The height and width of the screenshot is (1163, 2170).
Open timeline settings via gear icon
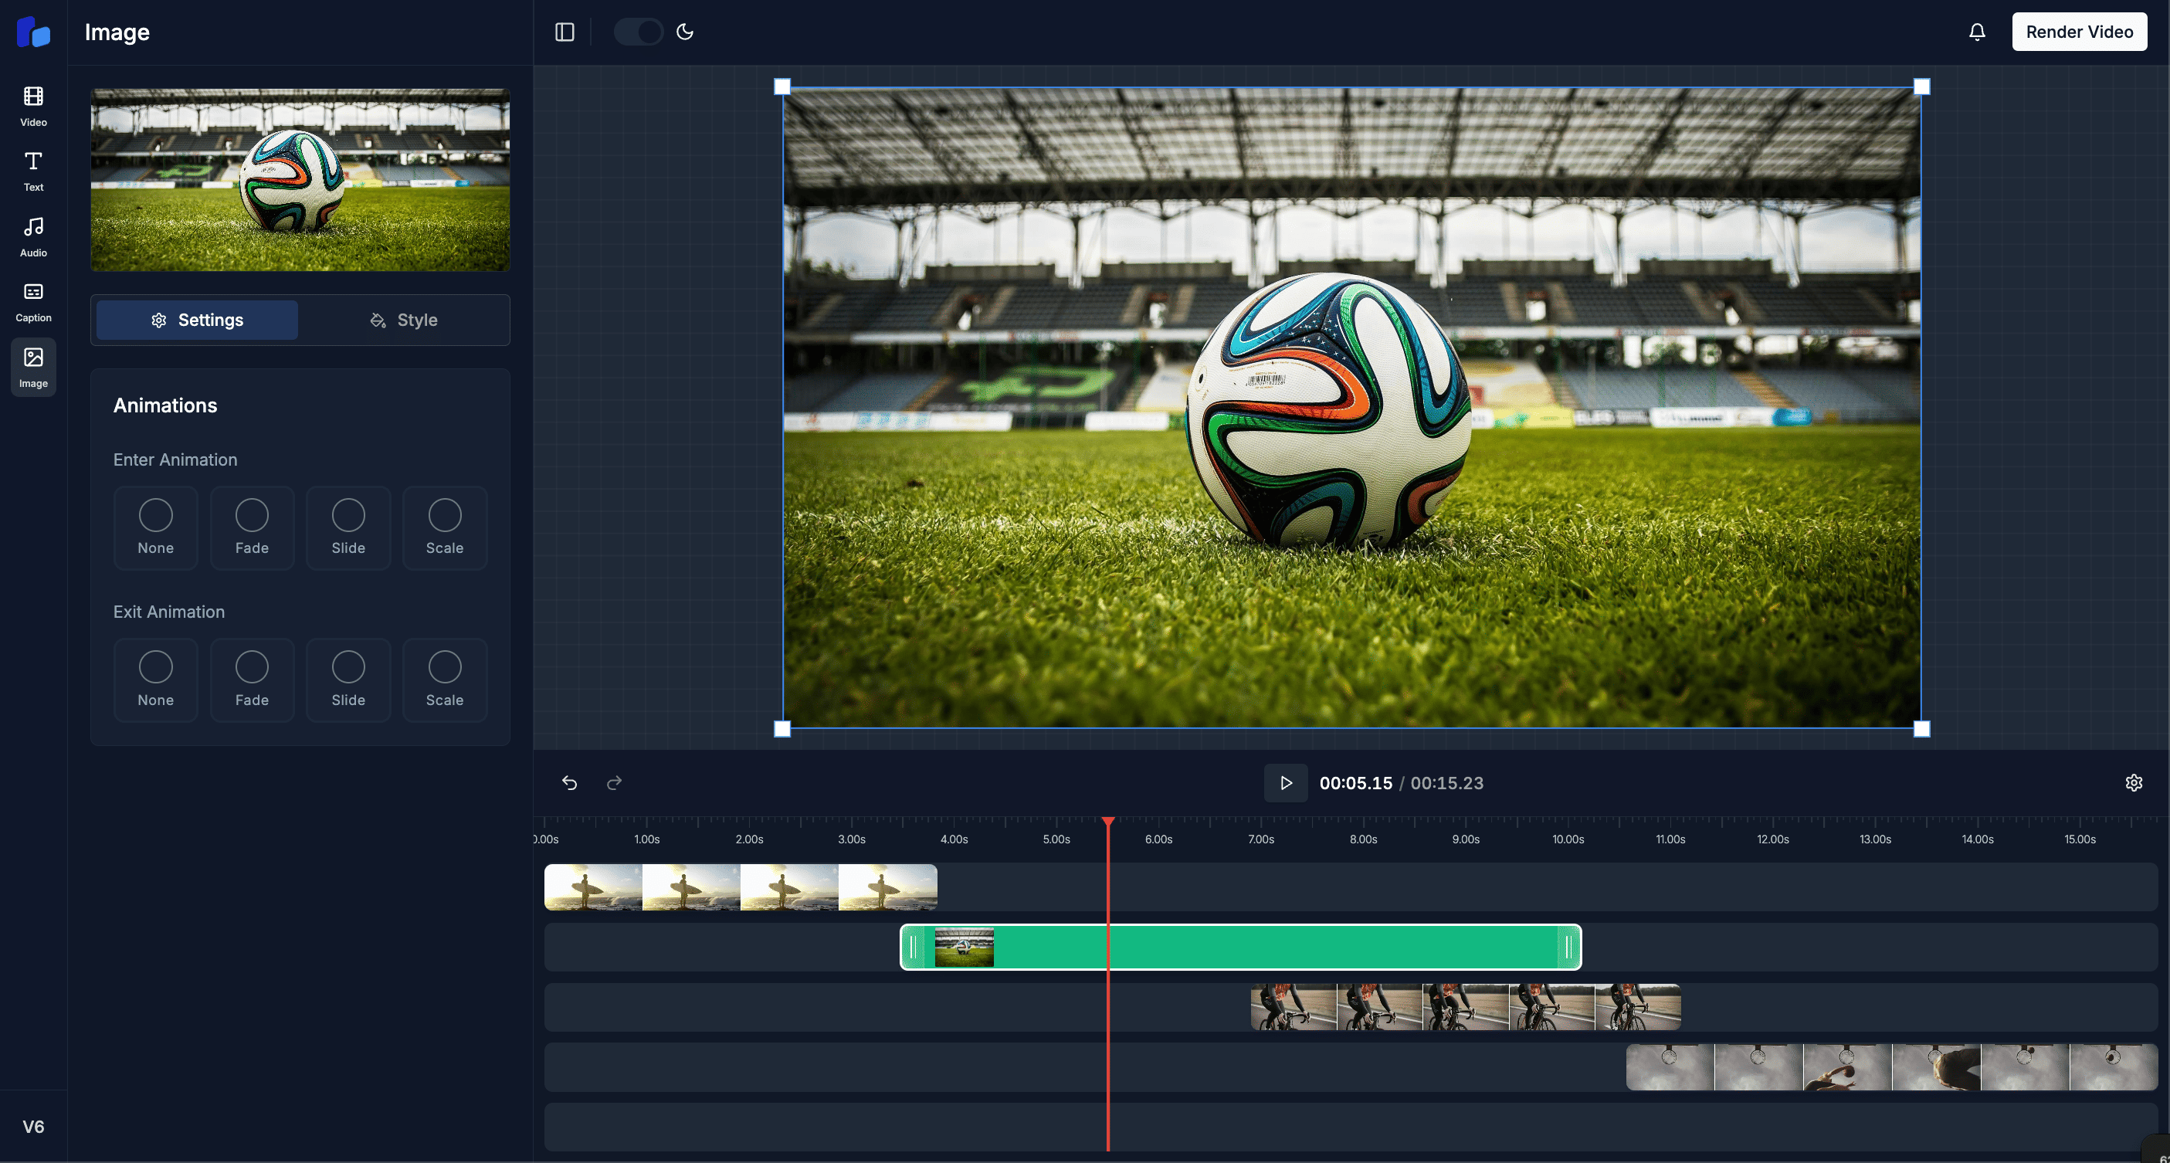(2134, 782)
